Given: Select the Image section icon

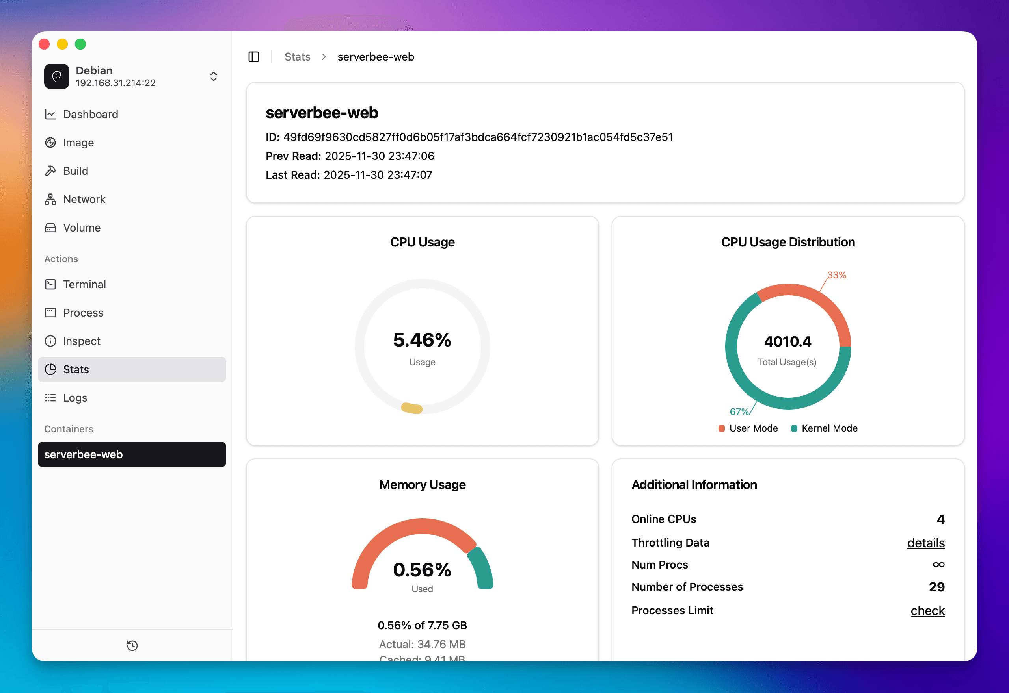Looking at the screenshot, I should [51, 143].
